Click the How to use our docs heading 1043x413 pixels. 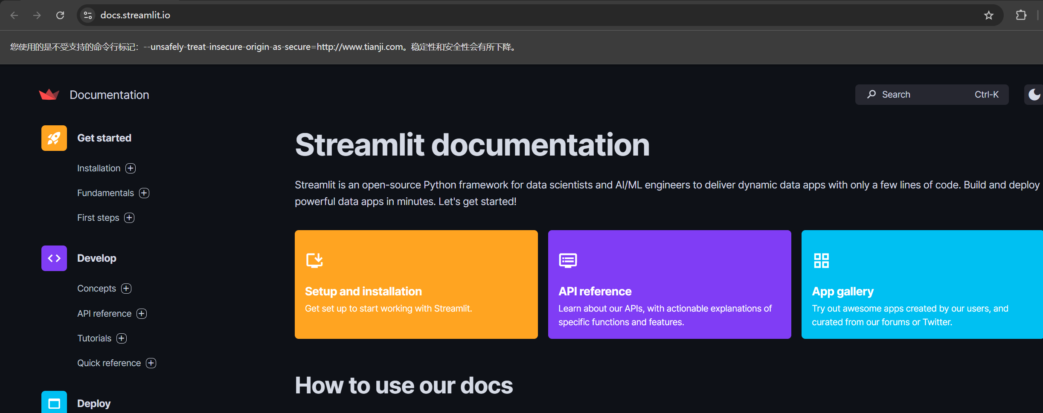(404, 386)
